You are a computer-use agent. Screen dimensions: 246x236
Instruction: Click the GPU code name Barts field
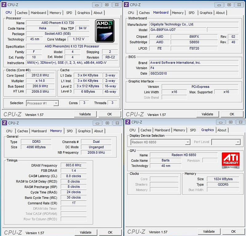pyautogui.click(x=165, y=160)
